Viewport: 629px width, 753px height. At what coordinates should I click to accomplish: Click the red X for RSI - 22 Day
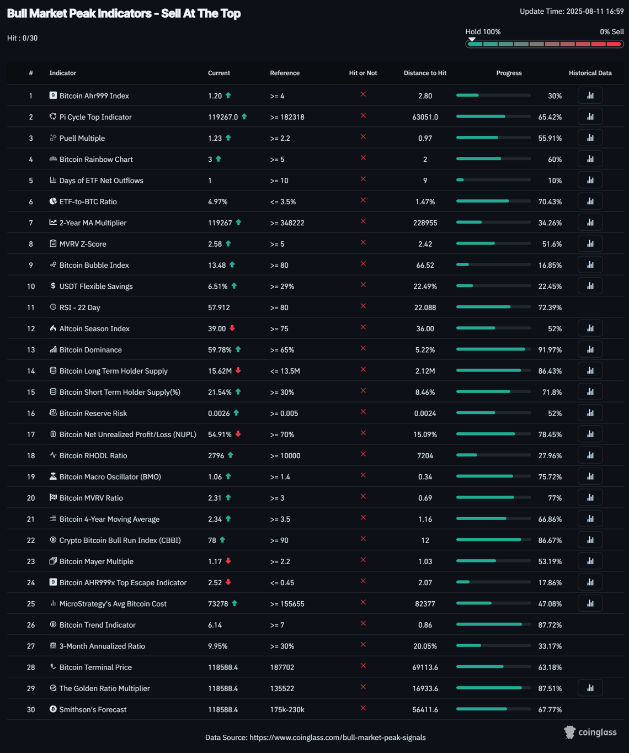pos(363,306)
